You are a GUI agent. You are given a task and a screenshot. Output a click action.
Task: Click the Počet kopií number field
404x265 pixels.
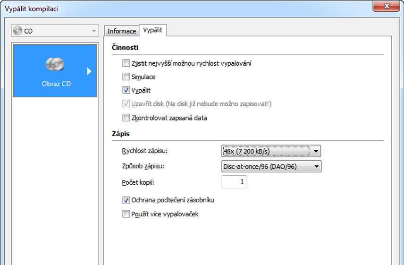234,182
